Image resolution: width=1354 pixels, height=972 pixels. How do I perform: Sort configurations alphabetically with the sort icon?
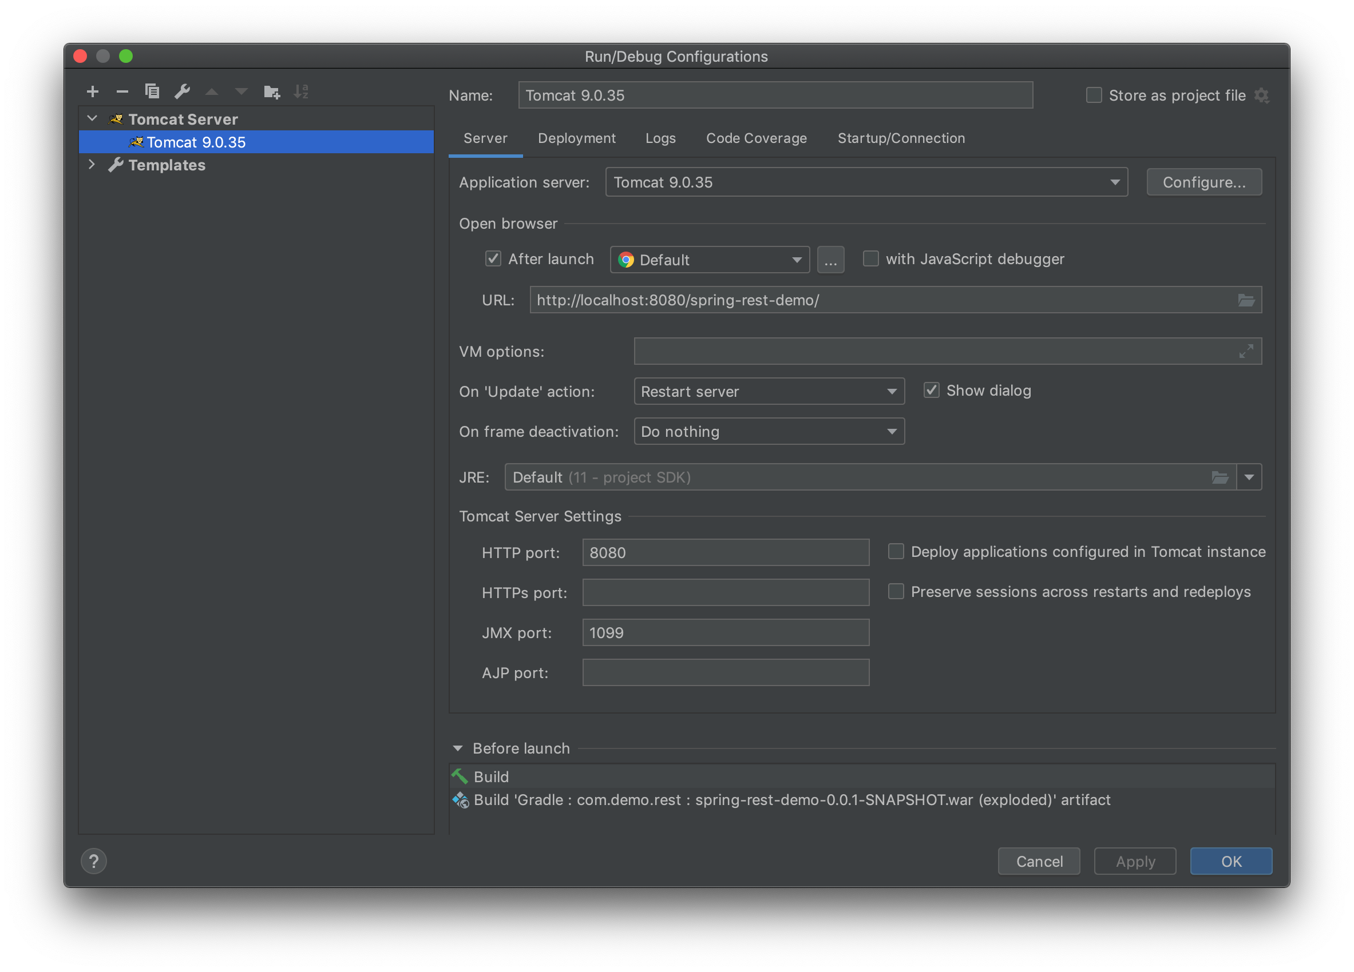301,91
